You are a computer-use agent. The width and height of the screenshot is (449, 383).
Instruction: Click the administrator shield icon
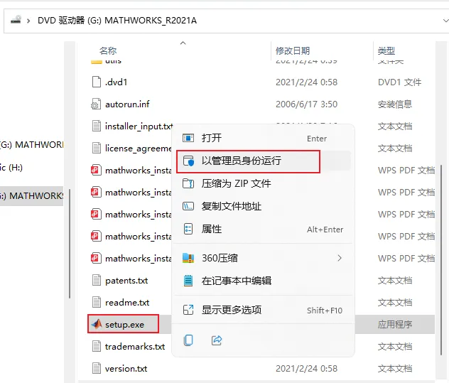[188, 161]
